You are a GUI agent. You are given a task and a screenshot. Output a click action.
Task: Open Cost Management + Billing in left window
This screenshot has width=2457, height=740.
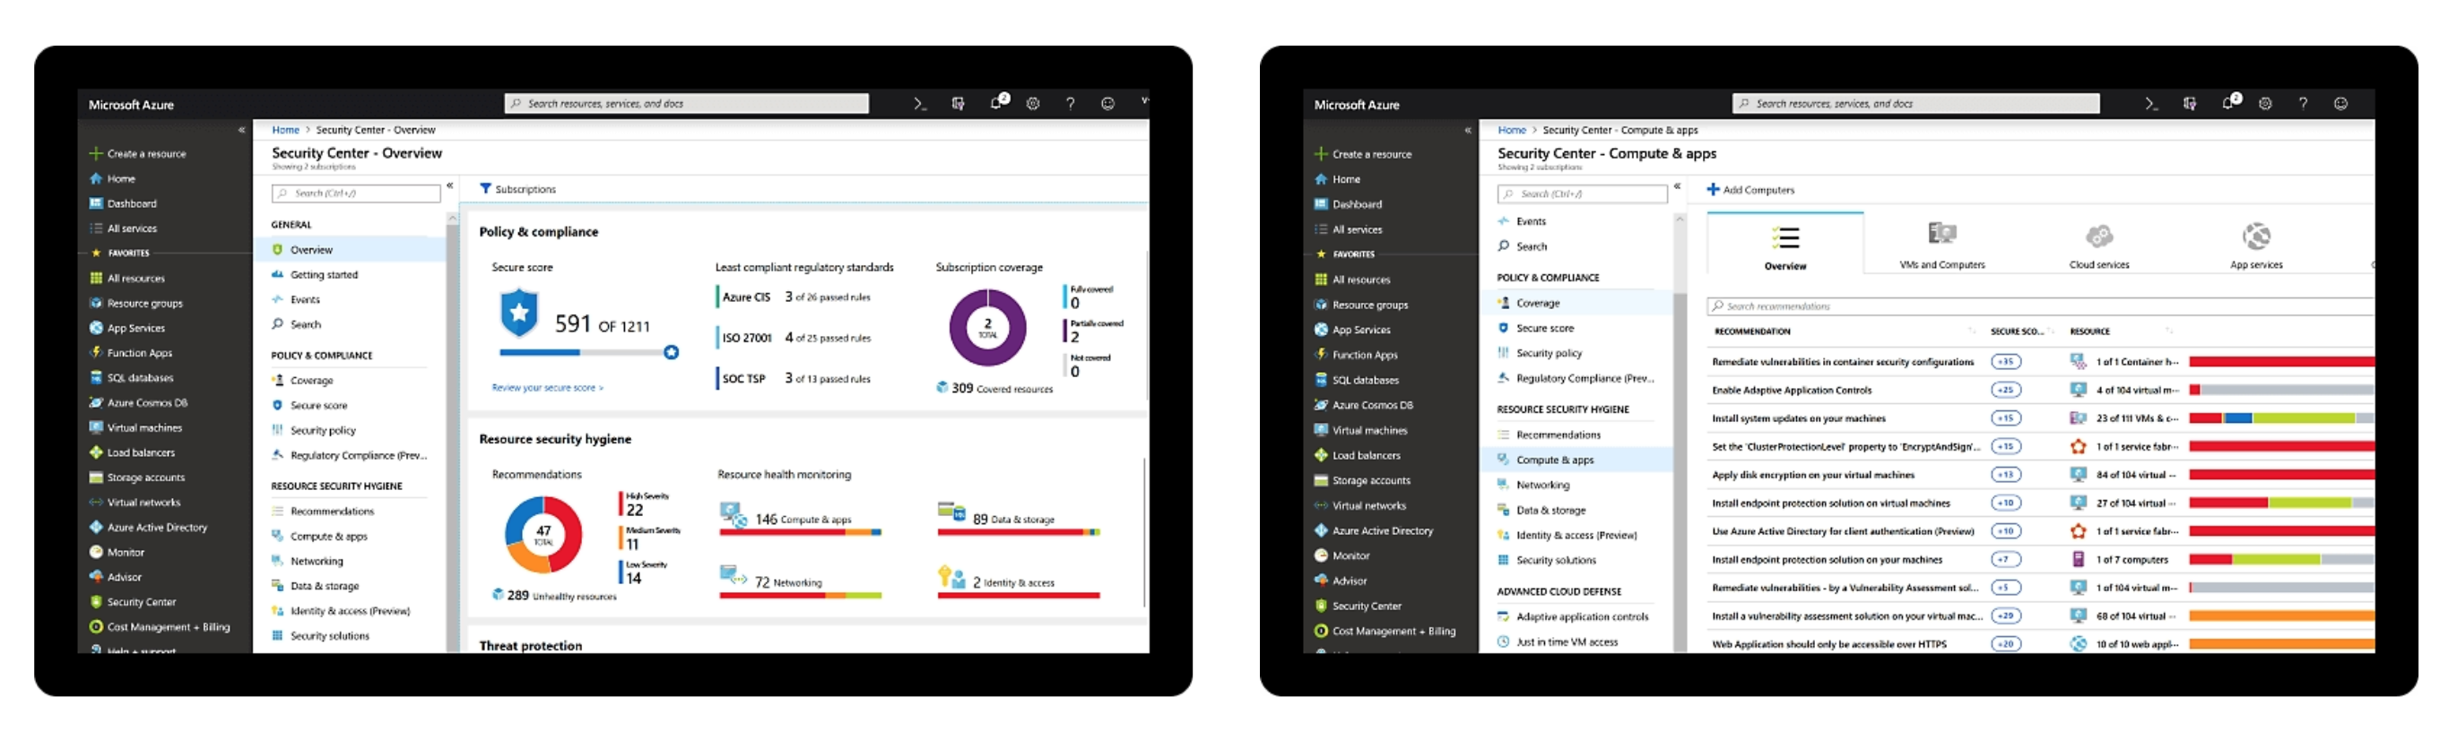pos(160,628)
